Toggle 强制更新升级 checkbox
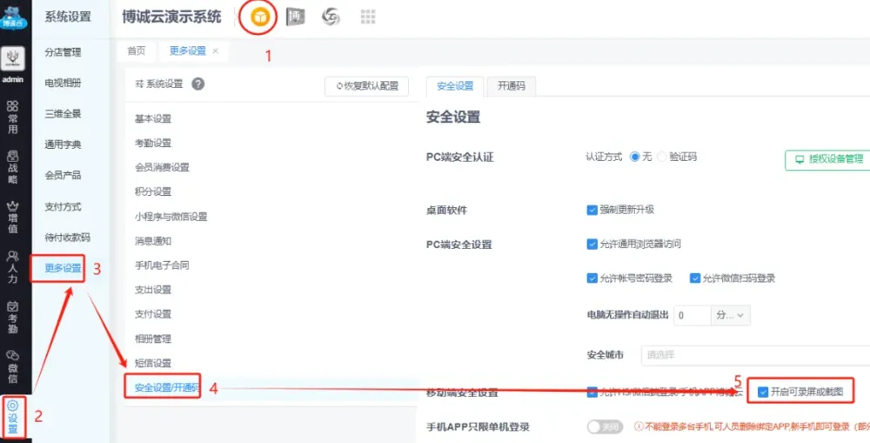The height and width of the screenshot is (443, 870). click(592, 210)
